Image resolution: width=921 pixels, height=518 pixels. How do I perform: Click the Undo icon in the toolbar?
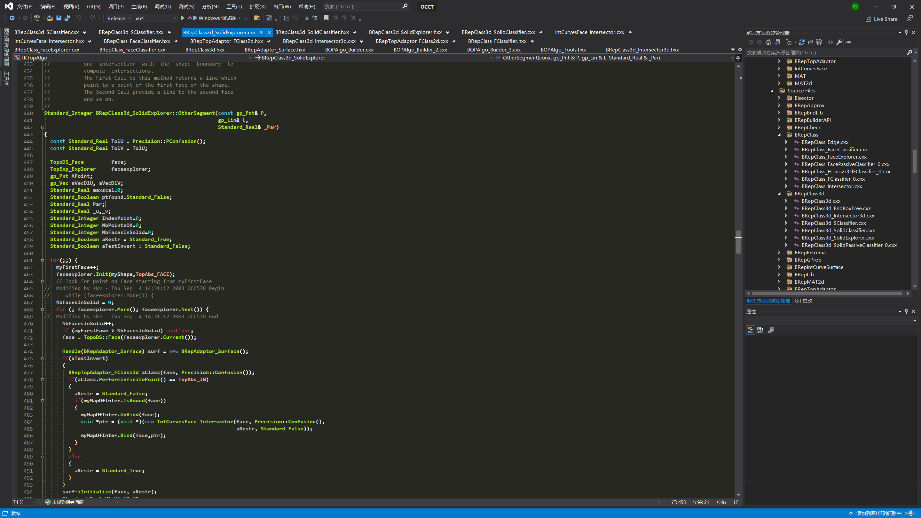[x=79, y=18]
